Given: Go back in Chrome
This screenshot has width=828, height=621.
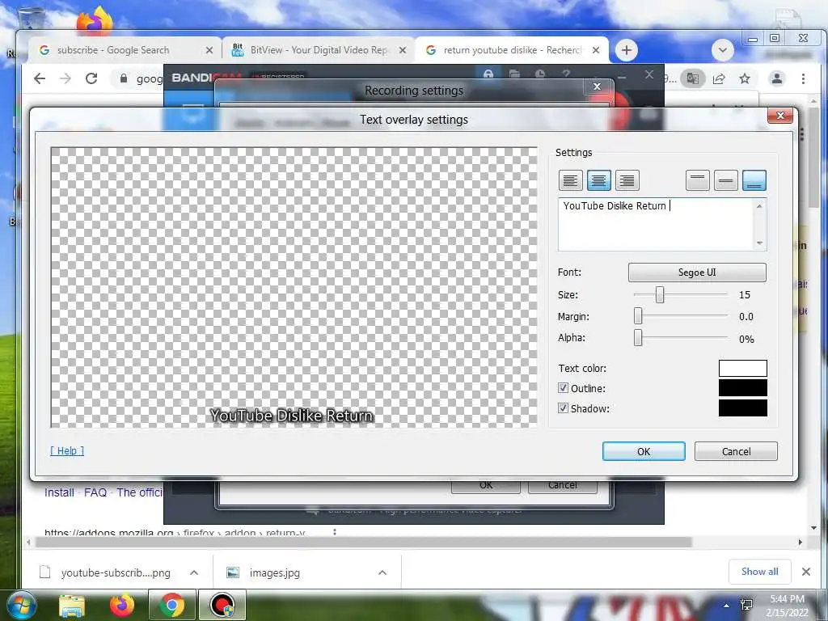Looking at the screenshot, I should pos(40,78).
